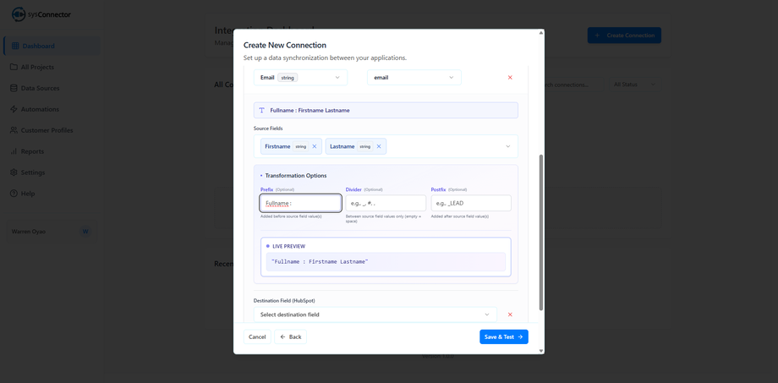Image resolution: width=778 pixels, height=383 pixels.
Task: Click the search connections field
Action: 574,85
